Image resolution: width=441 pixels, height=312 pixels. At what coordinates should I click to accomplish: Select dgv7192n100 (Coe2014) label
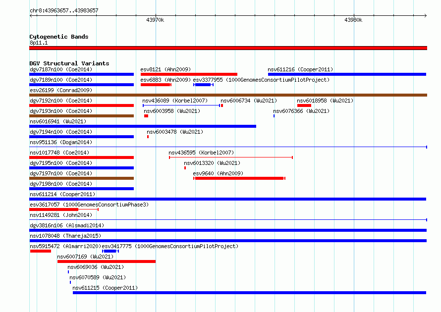pyautogui.click(x=61, y=101)
